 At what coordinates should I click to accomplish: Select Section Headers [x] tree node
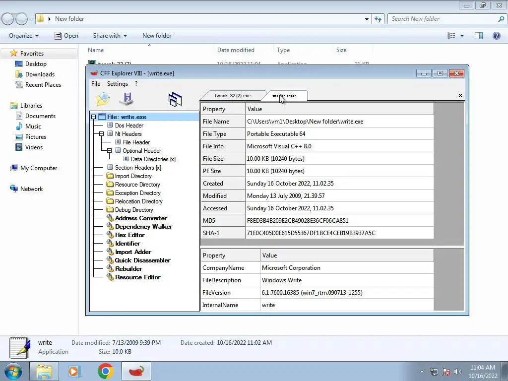(138, 168)
